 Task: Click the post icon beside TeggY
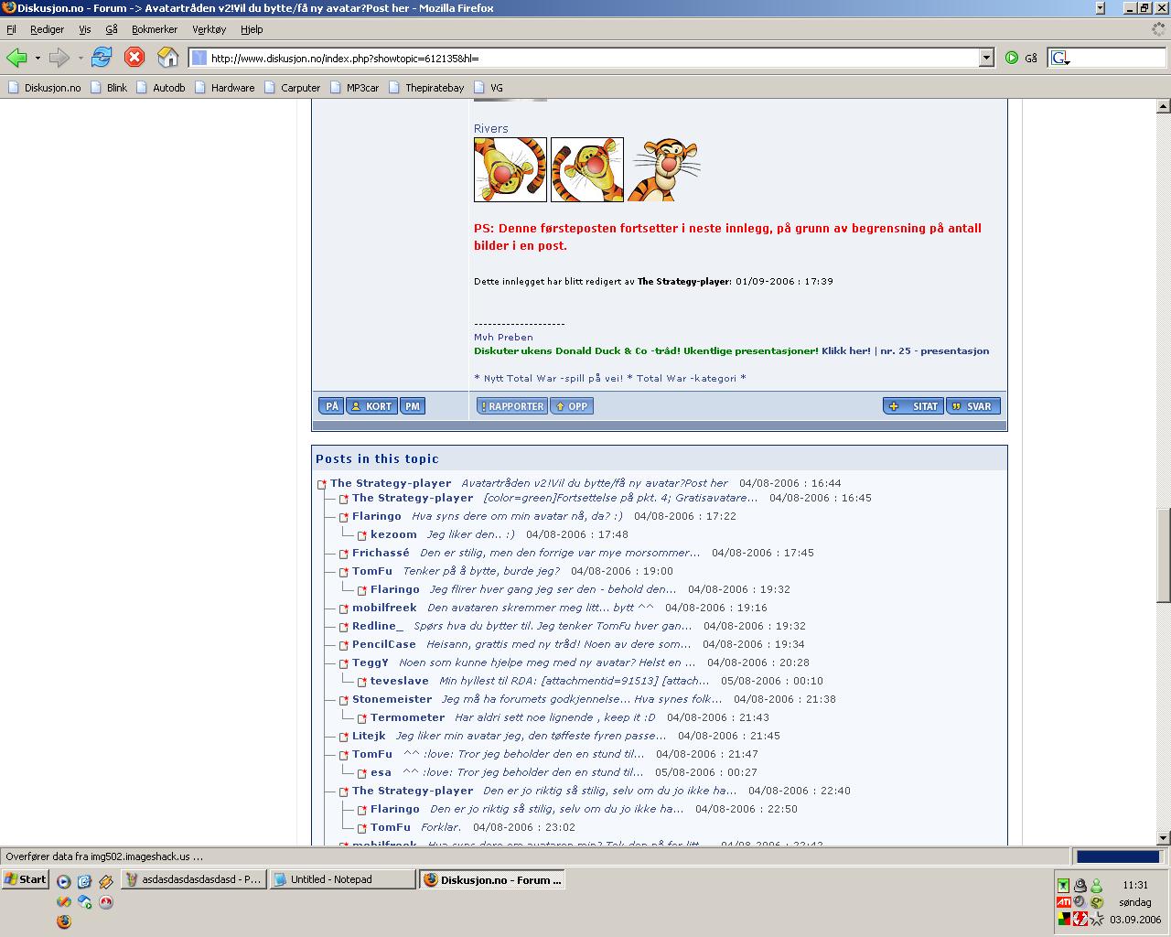344,663
